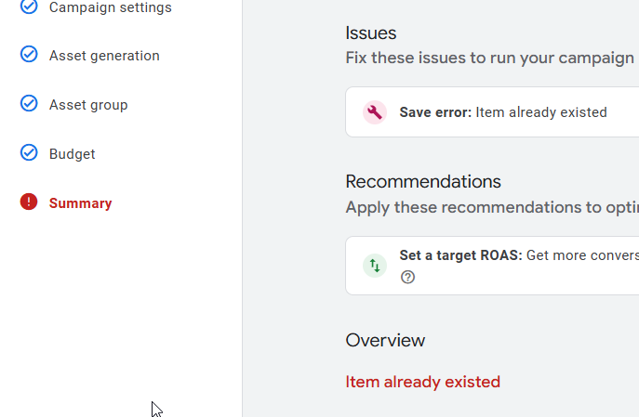Open the Asset group step
This screenshot has width=639, height=417.
(x=88, y=105)
